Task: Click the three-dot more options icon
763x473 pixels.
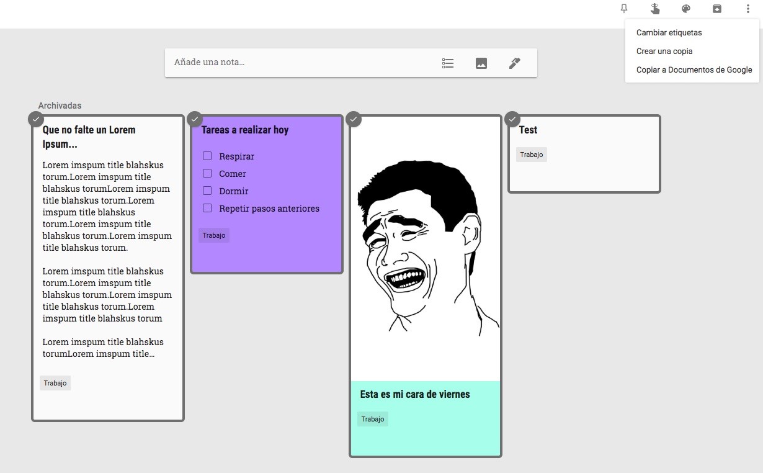Action: 748,9
